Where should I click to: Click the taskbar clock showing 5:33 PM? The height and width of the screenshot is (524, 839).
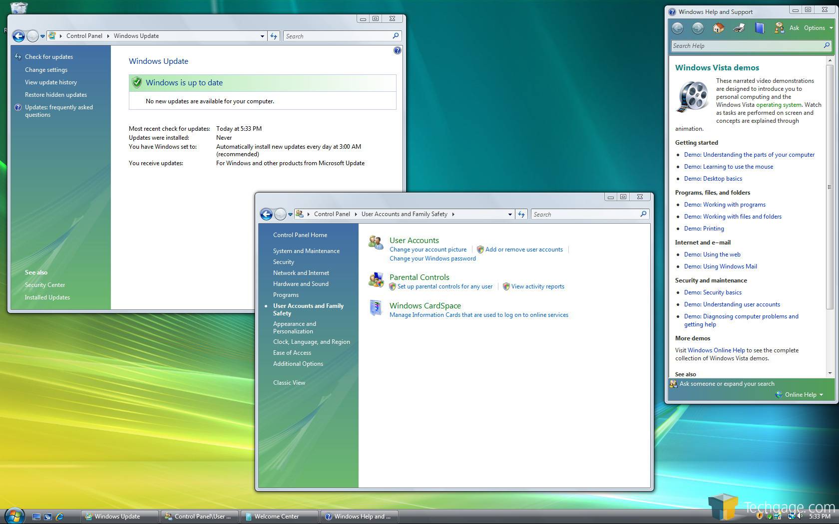pos(820,517)
